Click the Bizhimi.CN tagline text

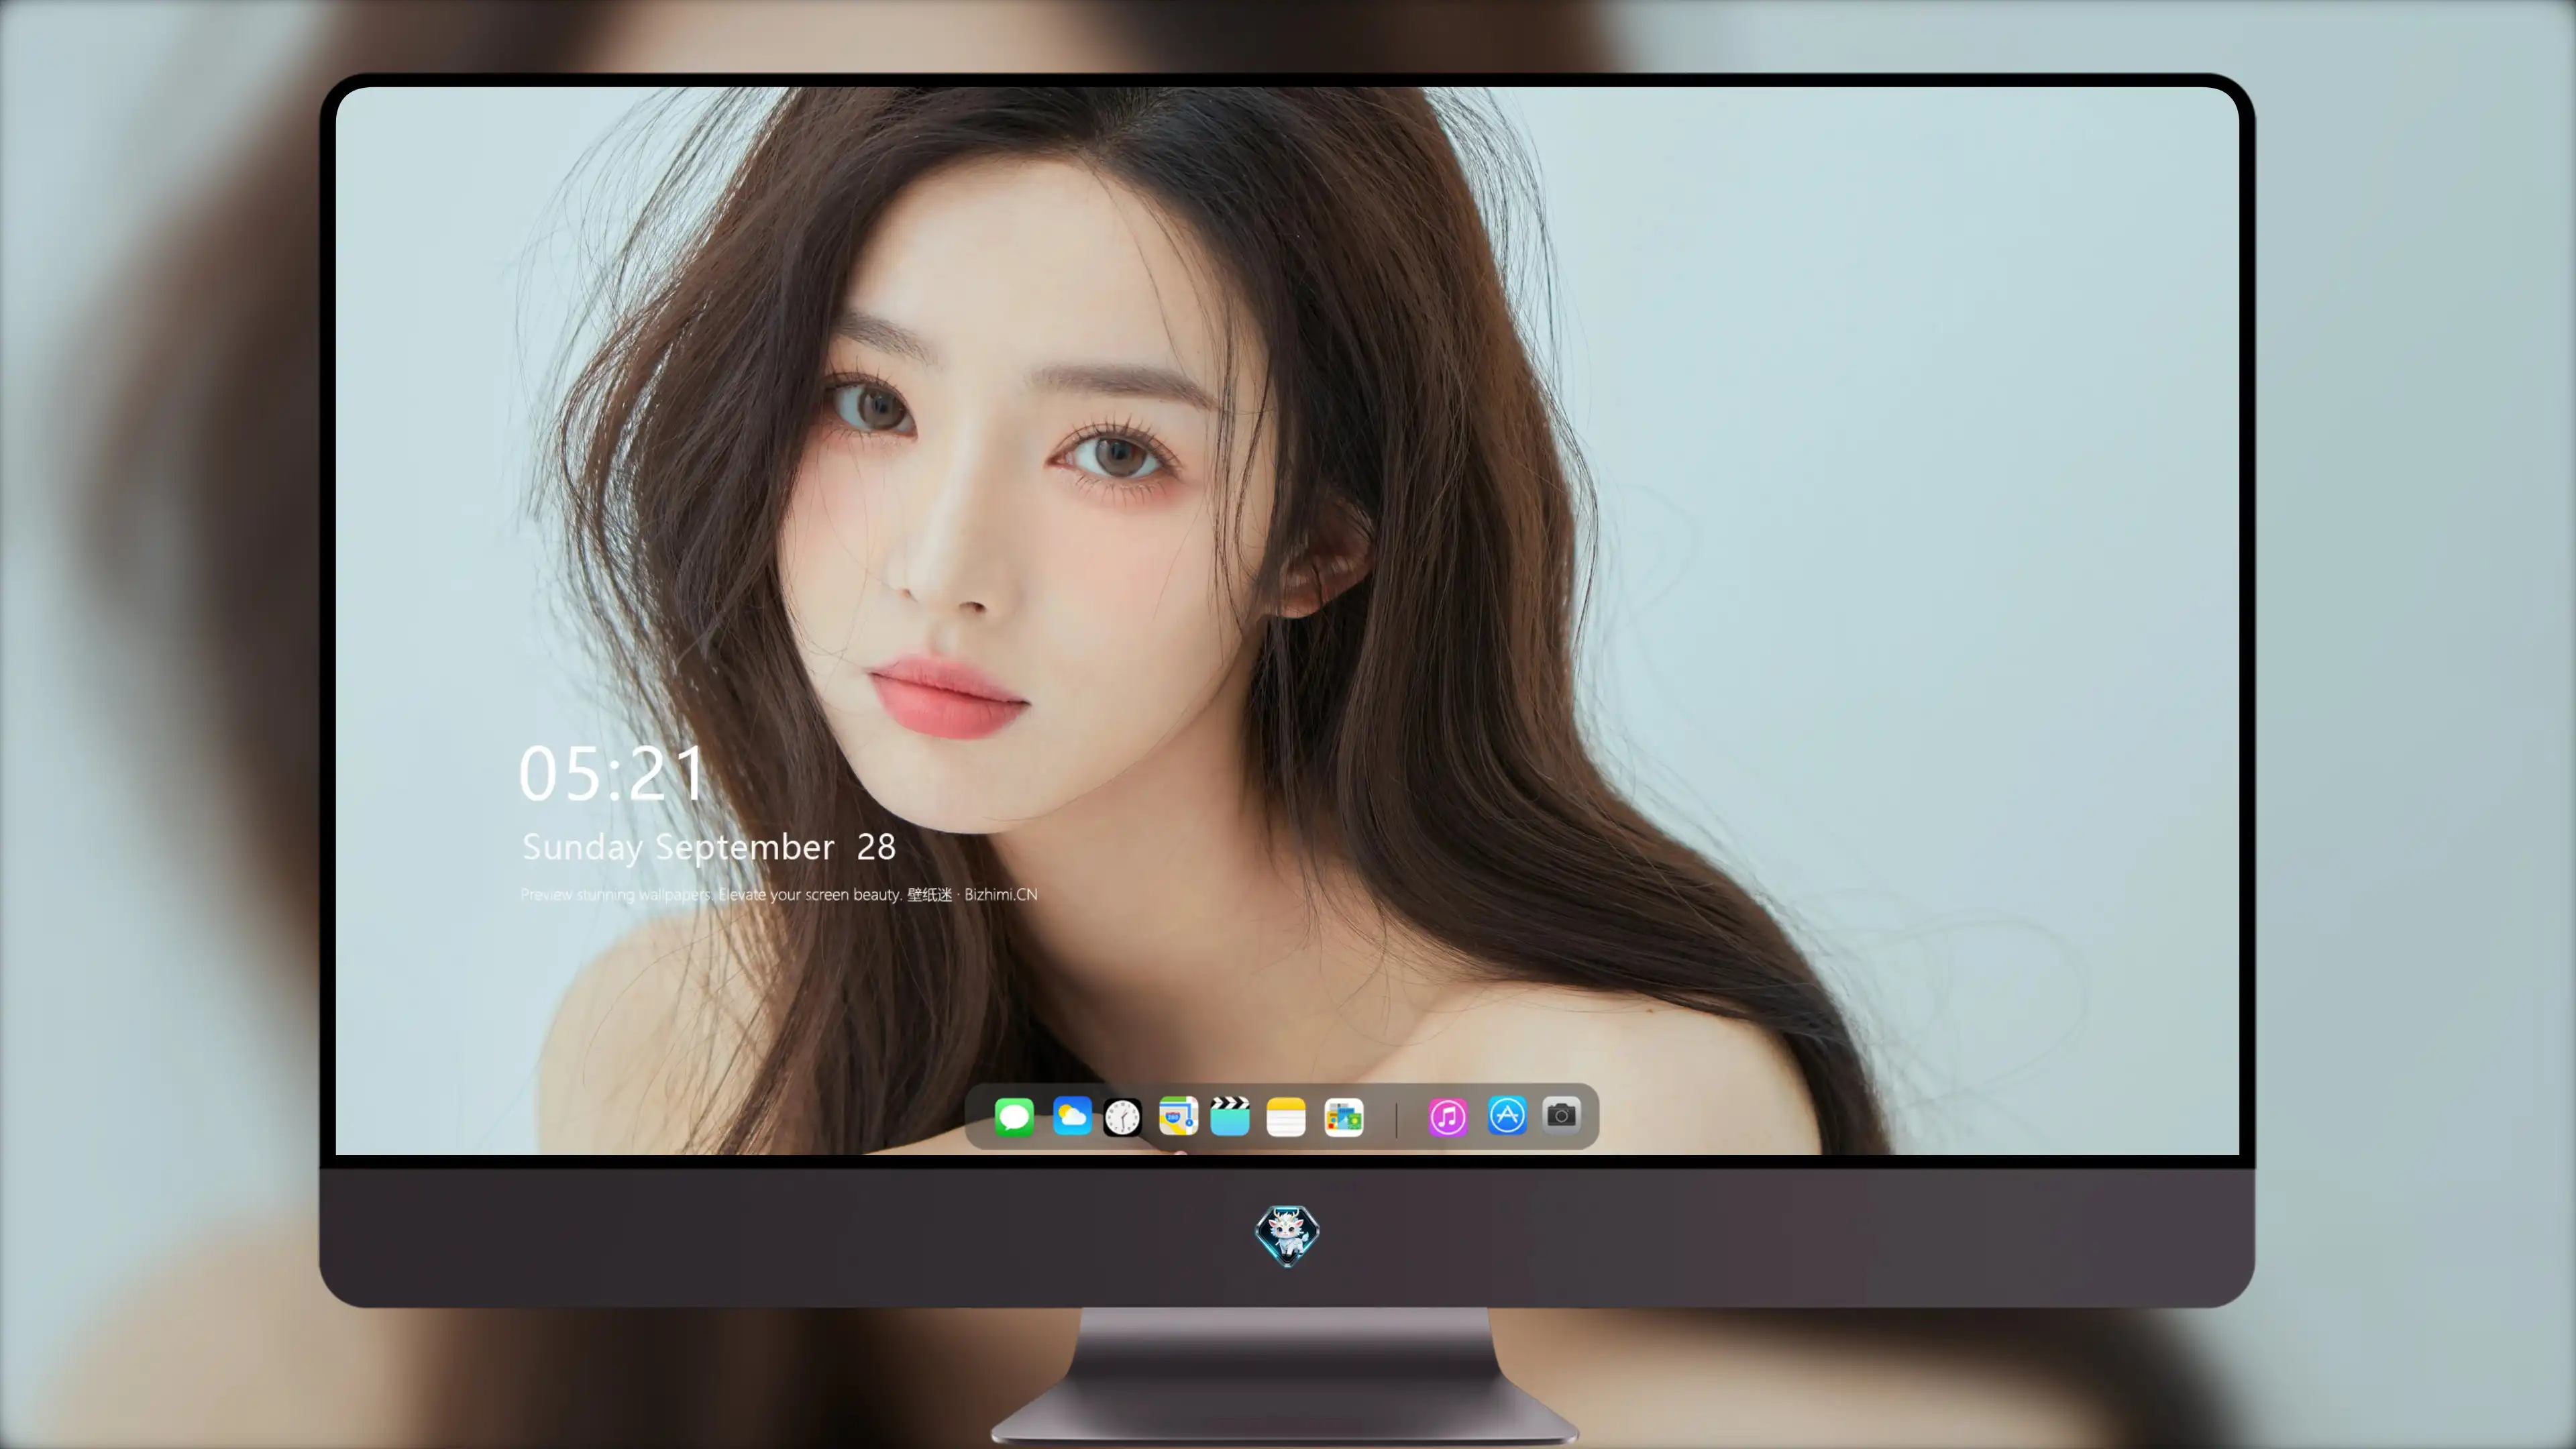coord(779,895)
